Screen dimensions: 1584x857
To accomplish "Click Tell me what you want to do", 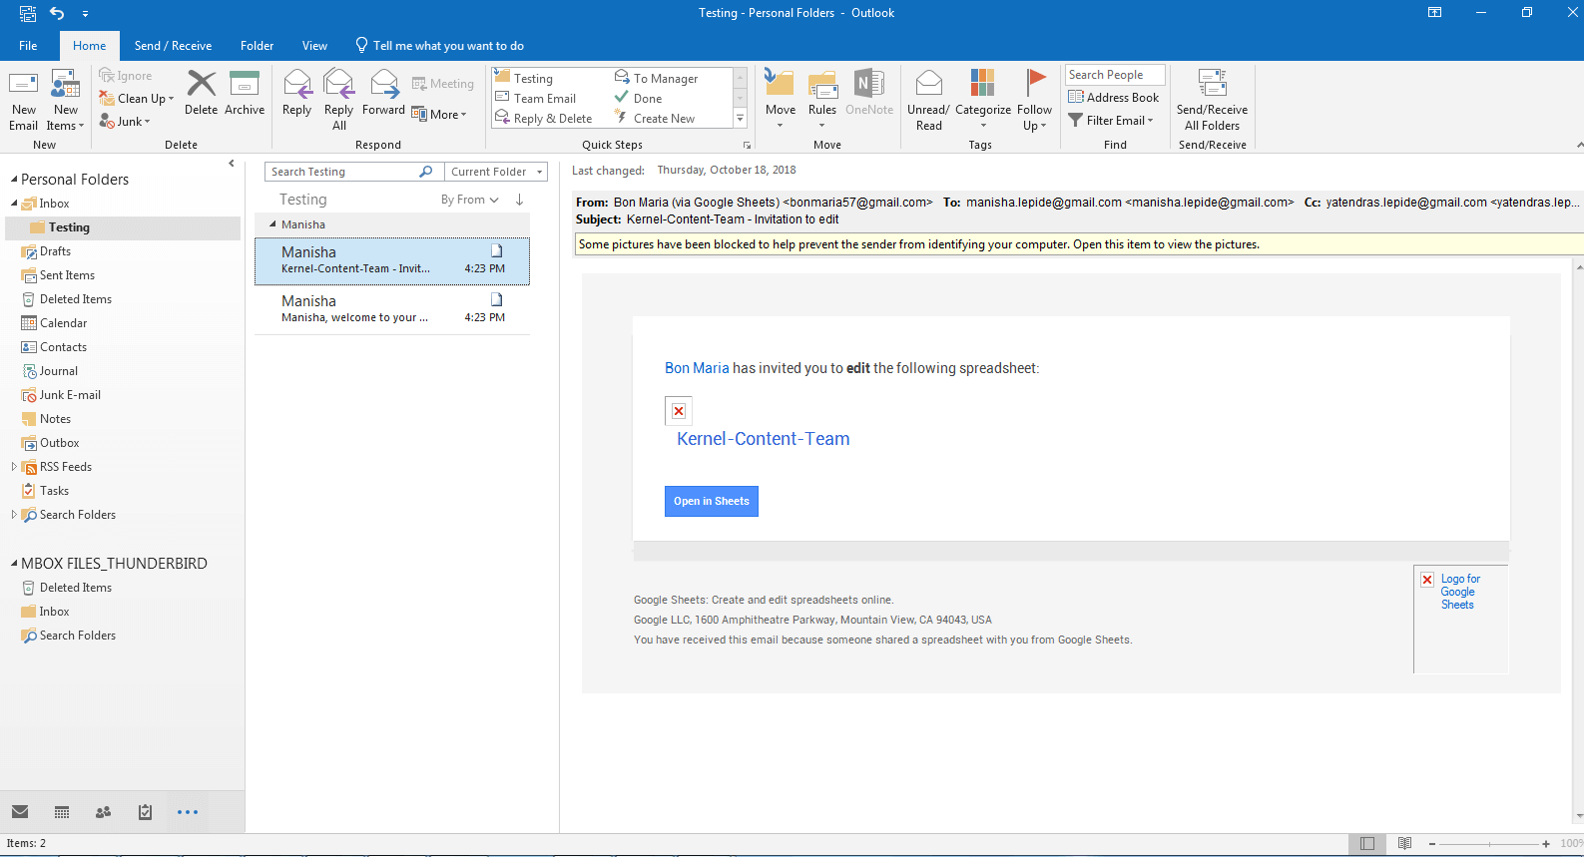I will tap(439, 46).
